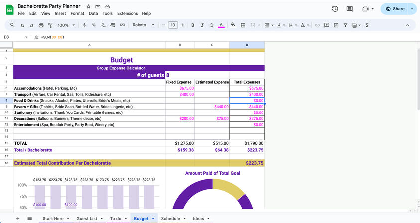Switch to the Schedule sheet tab

(170, 218)
